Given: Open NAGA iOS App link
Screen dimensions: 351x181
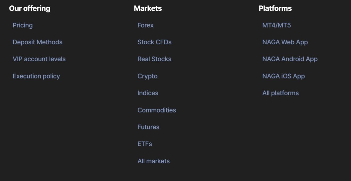Looking at the screenshot, I should point(283,76).
